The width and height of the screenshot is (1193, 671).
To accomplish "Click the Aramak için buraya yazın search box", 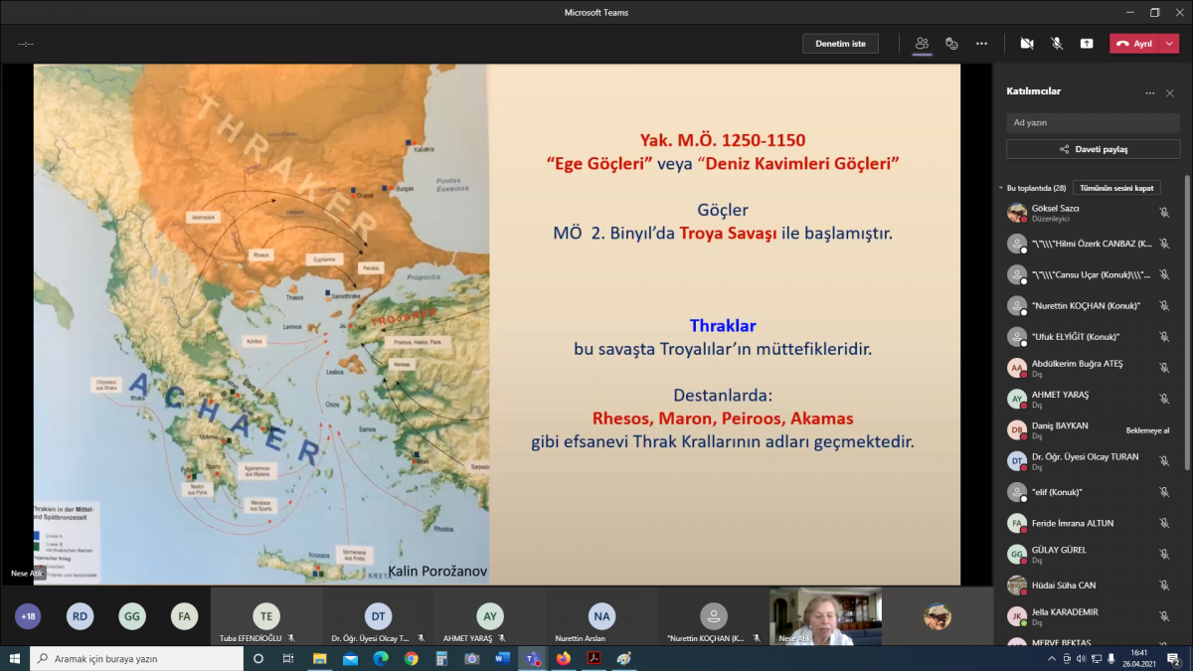I will (x=136, y=658).
